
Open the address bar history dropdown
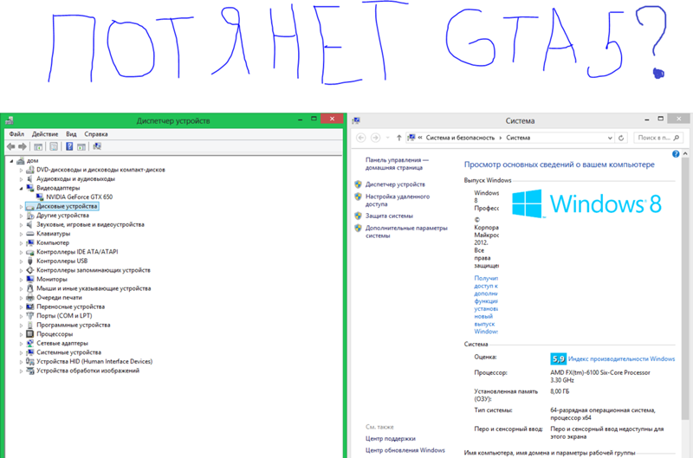click(x=610, y=138)
